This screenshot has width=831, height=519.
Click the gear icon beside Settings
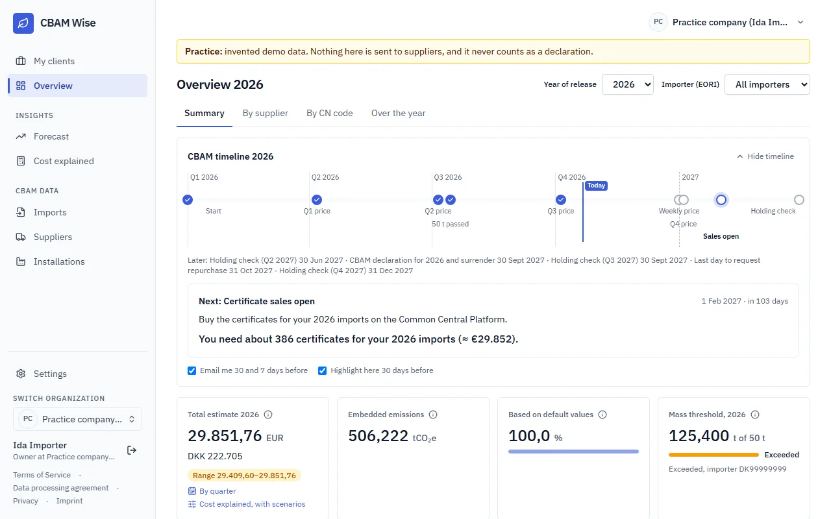(21, 374)
